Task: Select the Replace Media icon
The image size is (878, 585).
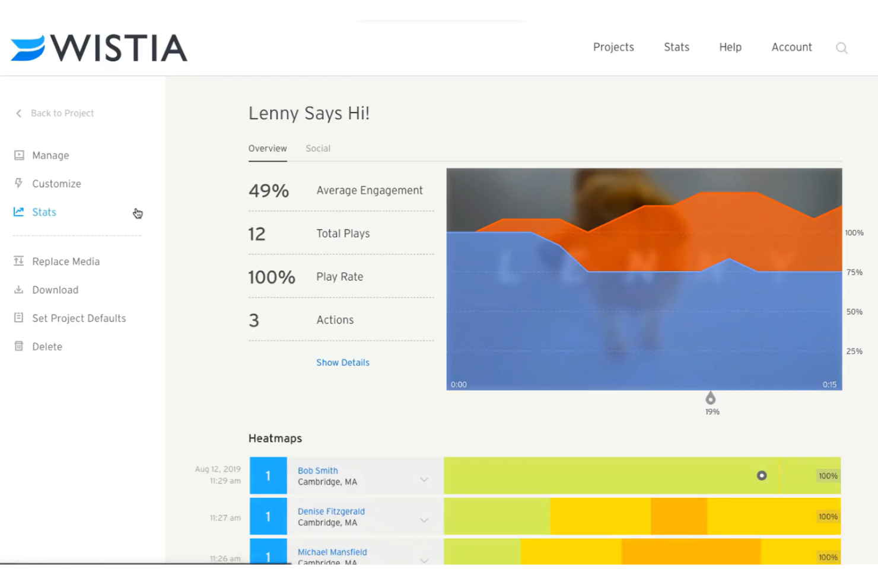Action: (x=18, y=261)
